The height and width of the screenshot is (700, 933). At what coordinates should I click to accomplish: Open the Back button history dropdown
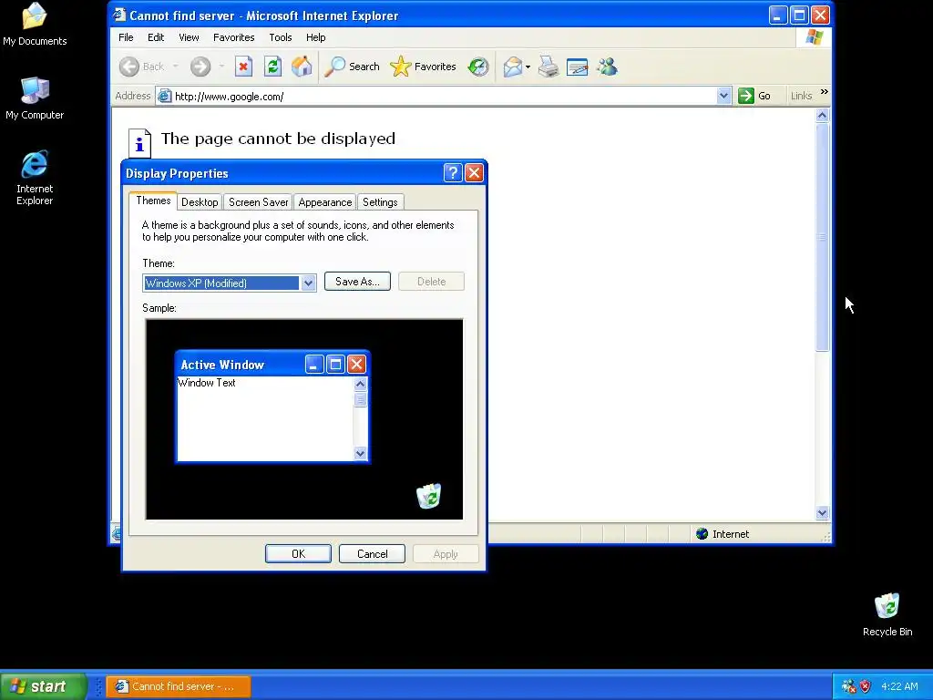pyautogui.click(x=176, y=67)
